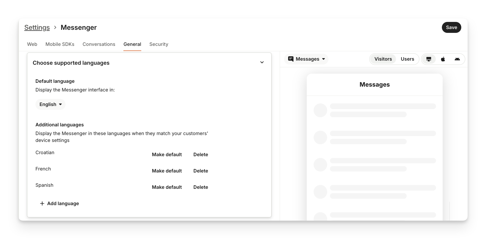The height and width of the screenshot is (239, 486).
Task: Navigate back to Settings breadcrumb
Action: (37, 28)
